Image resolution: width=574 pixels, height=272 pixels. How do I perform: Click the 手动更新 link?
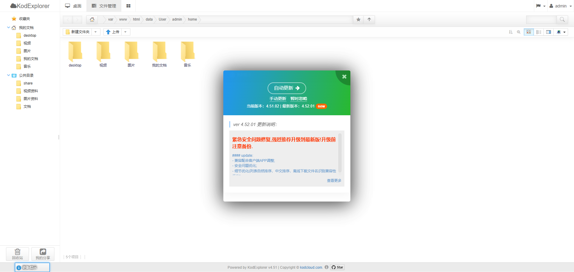pyautogui.click(x=278, y=99)
